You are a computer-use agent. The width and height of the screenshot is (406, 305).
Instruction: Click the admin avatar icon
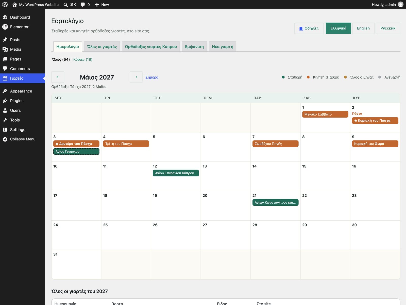tap(400, 5)
